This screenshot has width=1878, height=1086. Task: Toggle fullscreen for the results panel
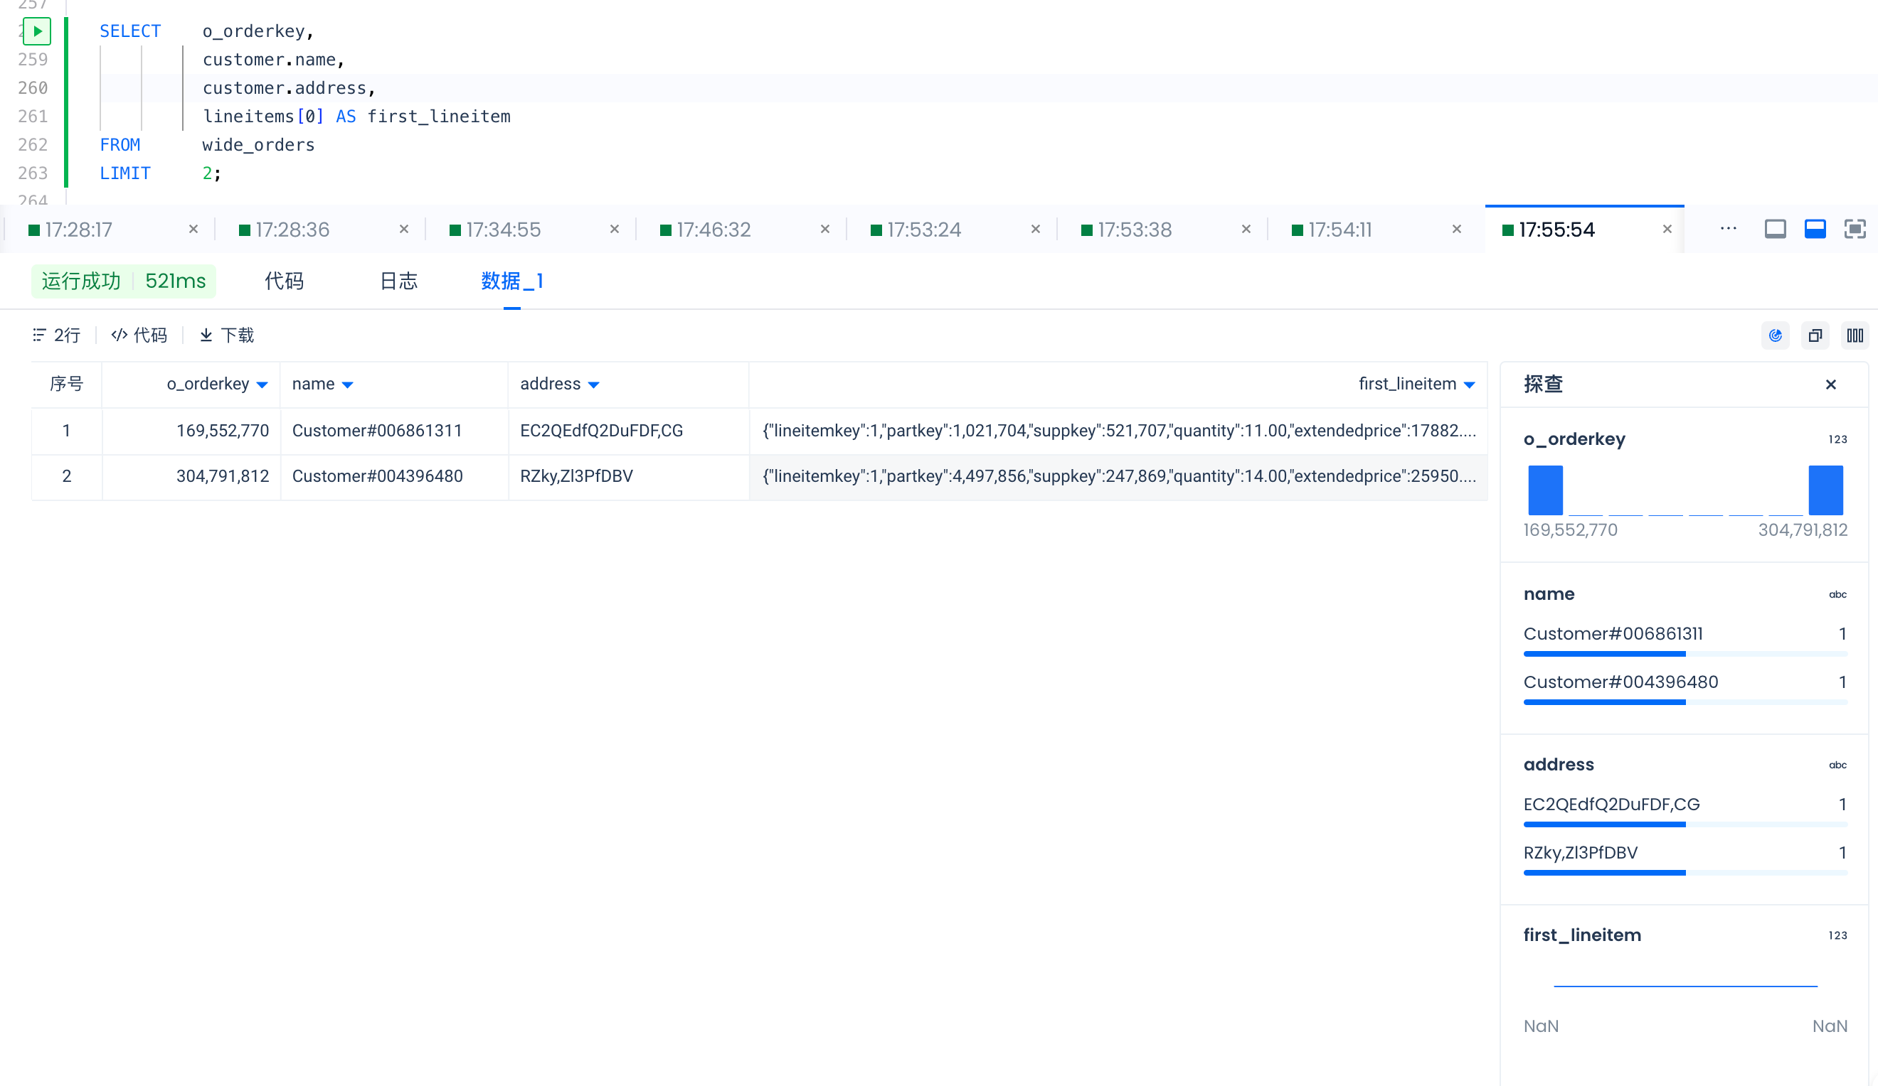coord(1854,230)
